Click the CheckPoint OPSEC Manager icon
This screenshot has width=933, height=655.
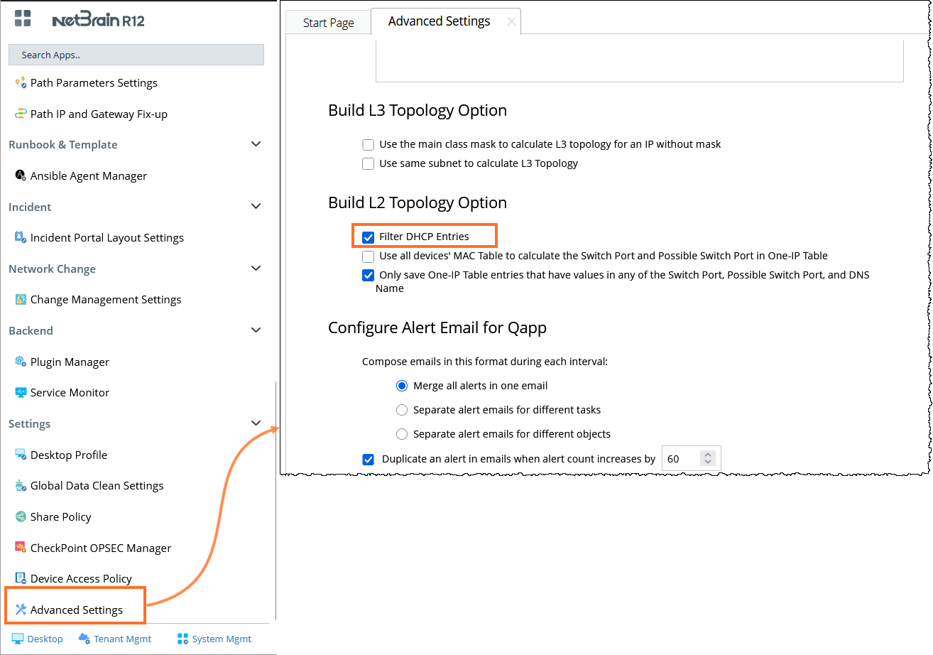21,548
